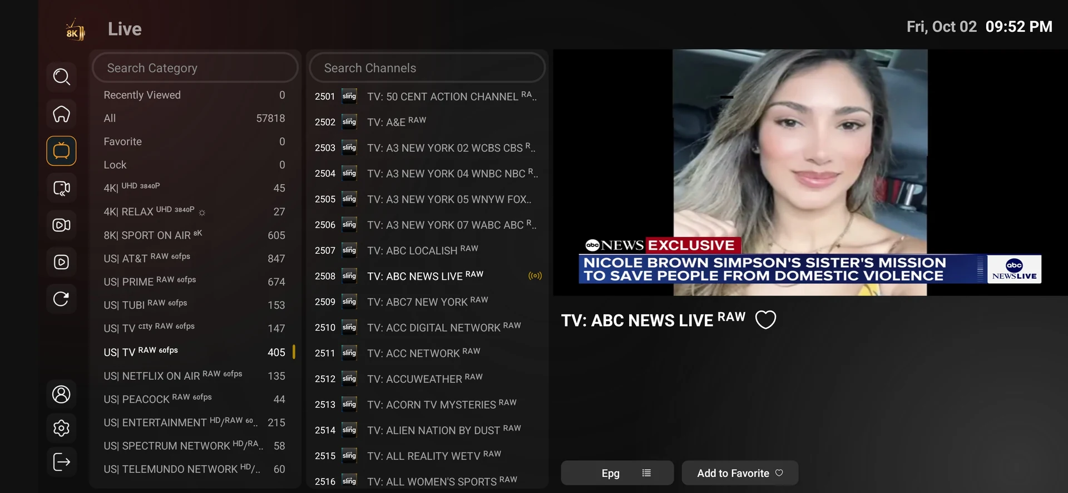Focus the Search Category field
The image size is (1068, 493).
pos(195,68)
